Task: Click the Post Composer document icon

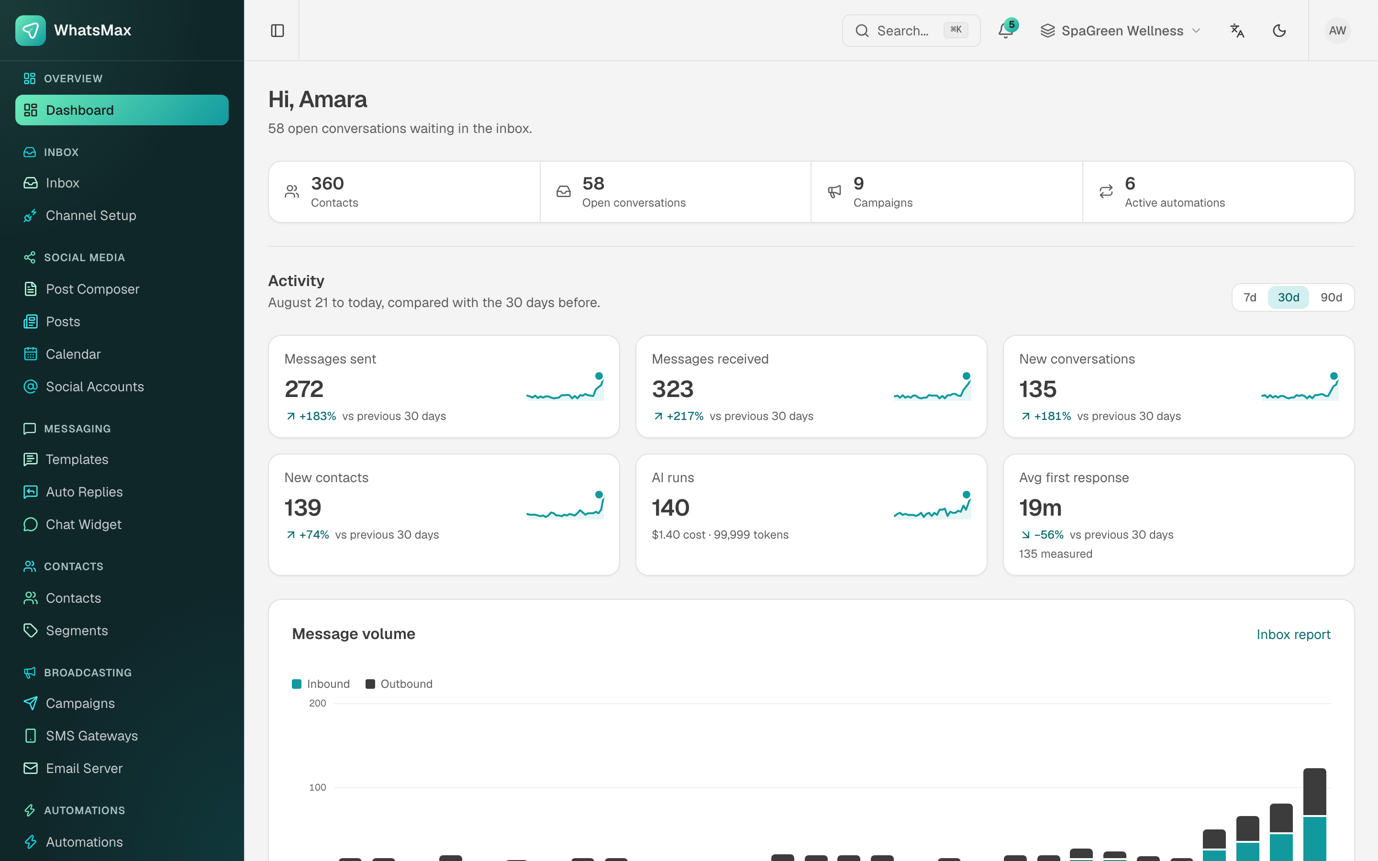Action: pyautogui.click(x=31, y=289)
